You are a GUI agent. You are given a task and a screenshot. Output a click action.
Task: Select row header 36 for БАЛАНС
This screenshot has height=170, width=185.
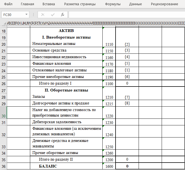[3, 166]
